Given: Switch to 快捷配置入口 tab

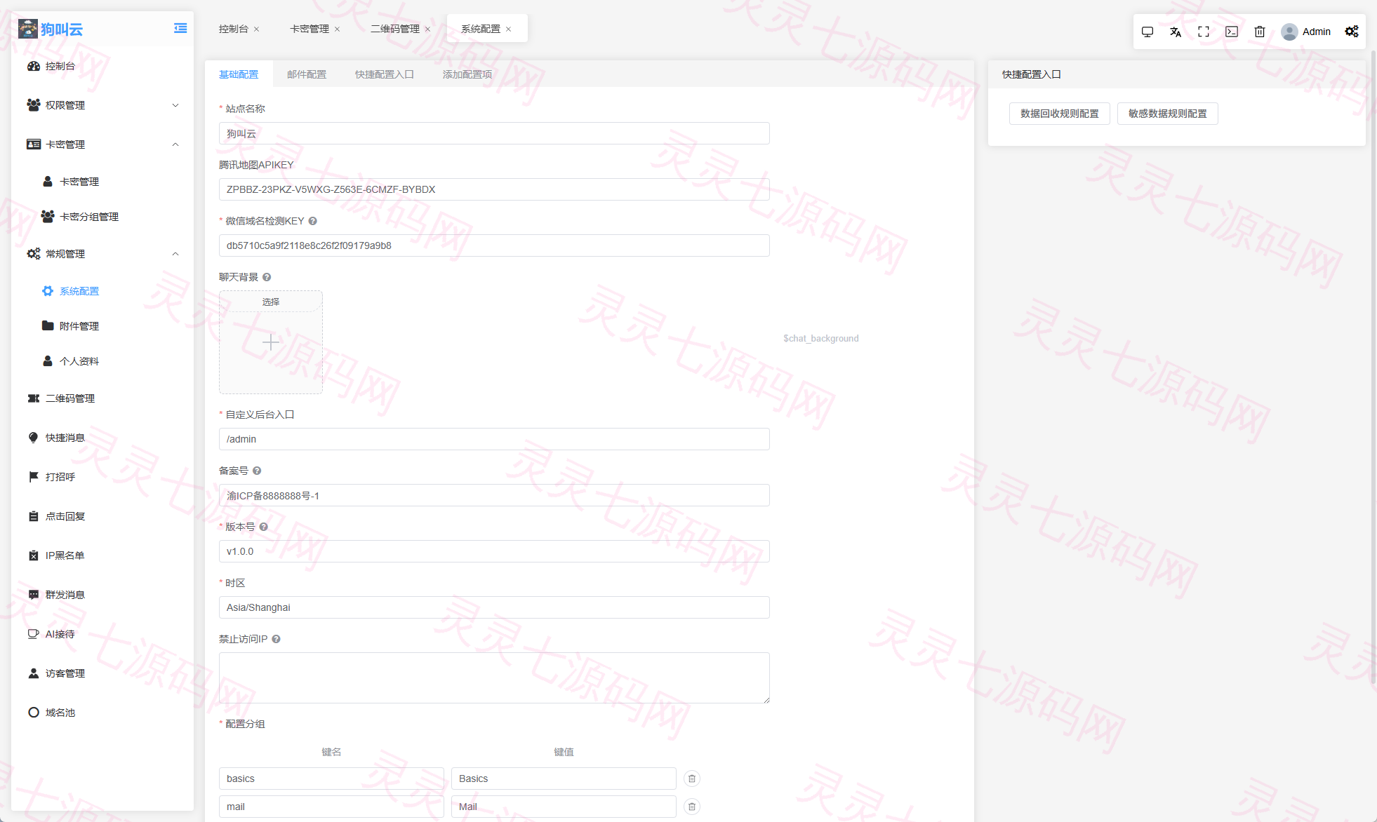Looking at the screenshot, I should coord(385,74).
